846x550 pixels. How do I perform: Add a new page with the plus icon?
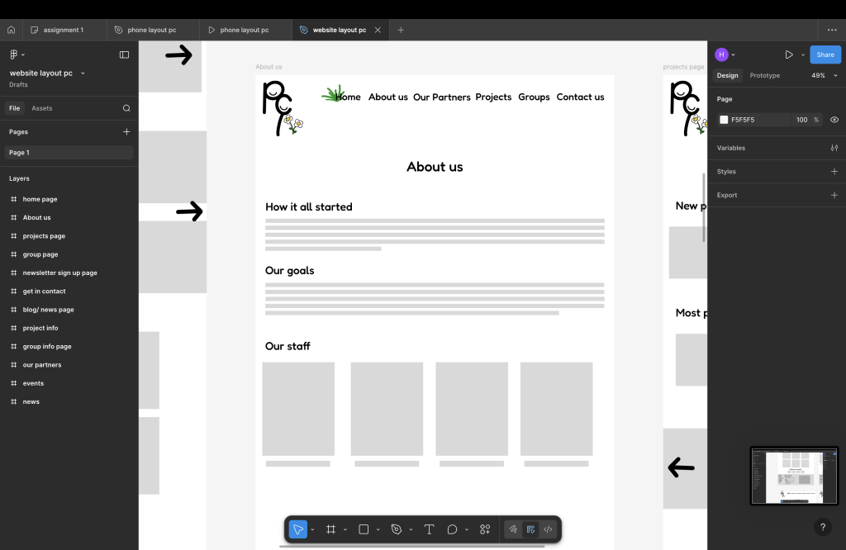click(126, 131)
